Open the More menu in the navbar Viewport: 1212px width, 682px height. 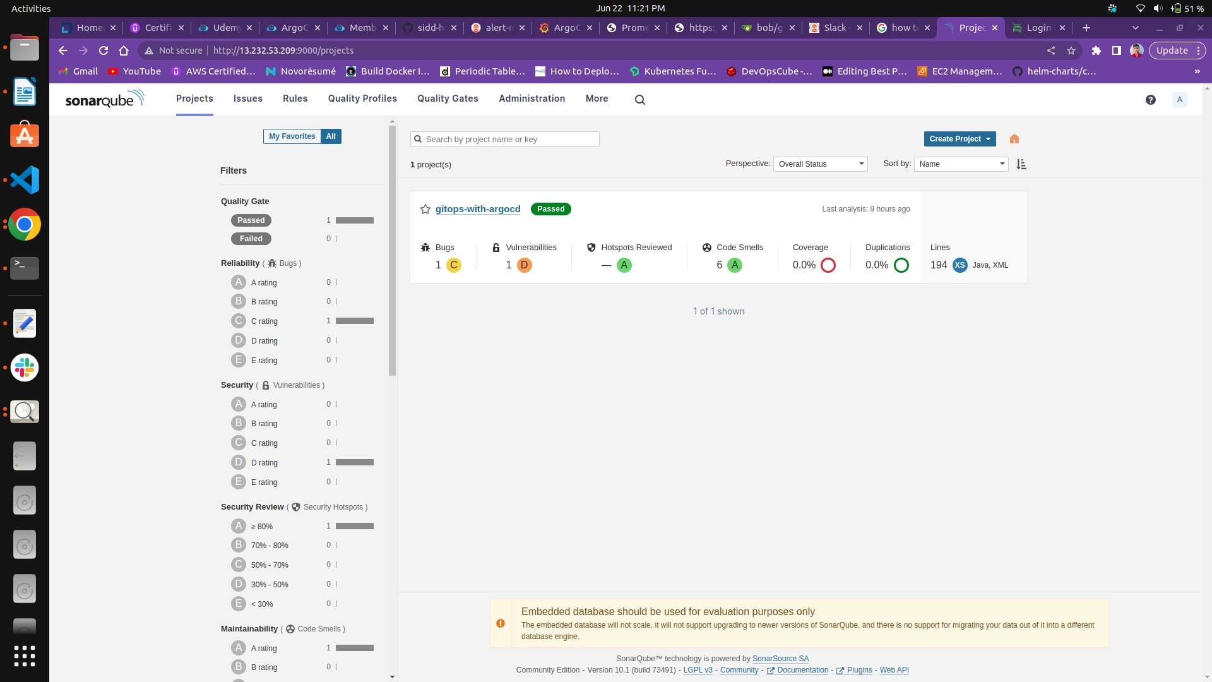click(597, 99)
